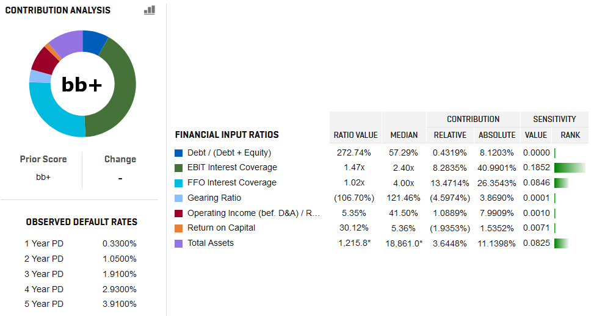Screen dimensions: 594x316
Task: Click the green EBIT Interest Coverage legend square
Action: (179, 168)
